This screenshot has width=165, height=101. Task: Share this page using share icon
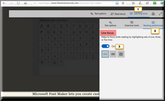(x=147, y=3)
